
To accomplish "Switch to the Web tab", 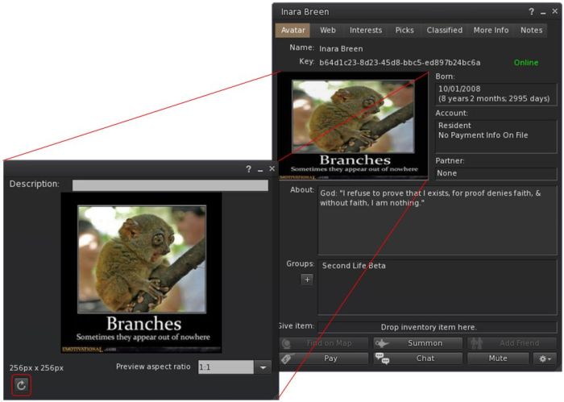I will (328, 30).
